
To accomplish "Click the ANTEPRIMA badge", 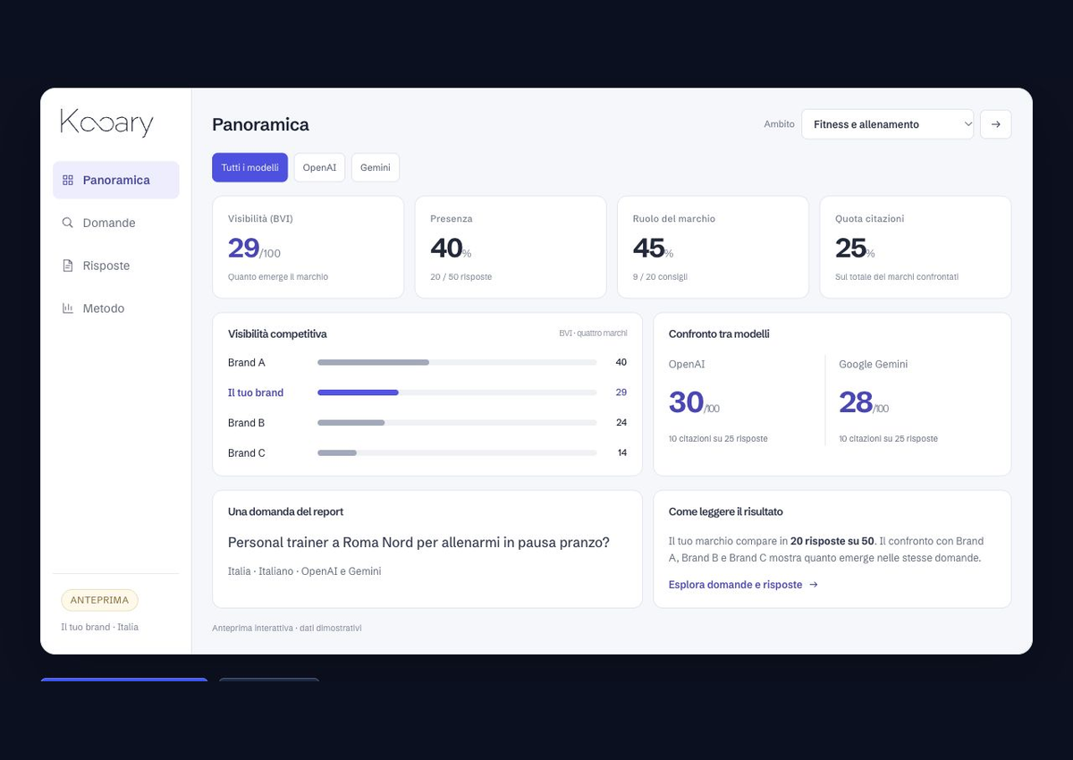I will [99, 600].
